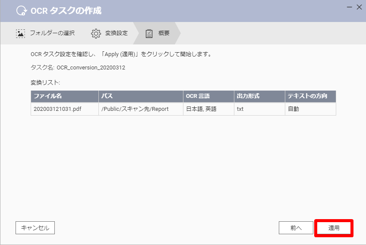The height and width of the screenshot is (245, 366).
Task: Click the instruction text about Apply (適用)
Action: pos(121,54)
